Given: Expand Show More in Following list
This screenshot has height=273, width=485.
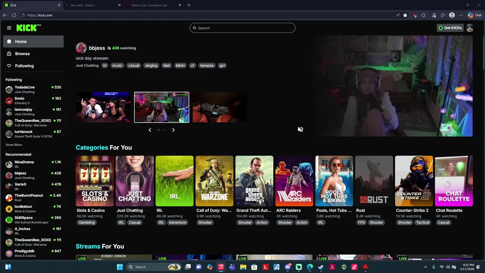Looking at the screenshot, I should [x=14, y=145].
